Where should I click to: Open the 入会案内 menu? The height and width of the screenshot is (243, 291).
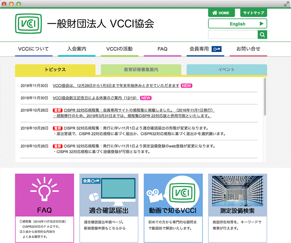coord(77,49)
